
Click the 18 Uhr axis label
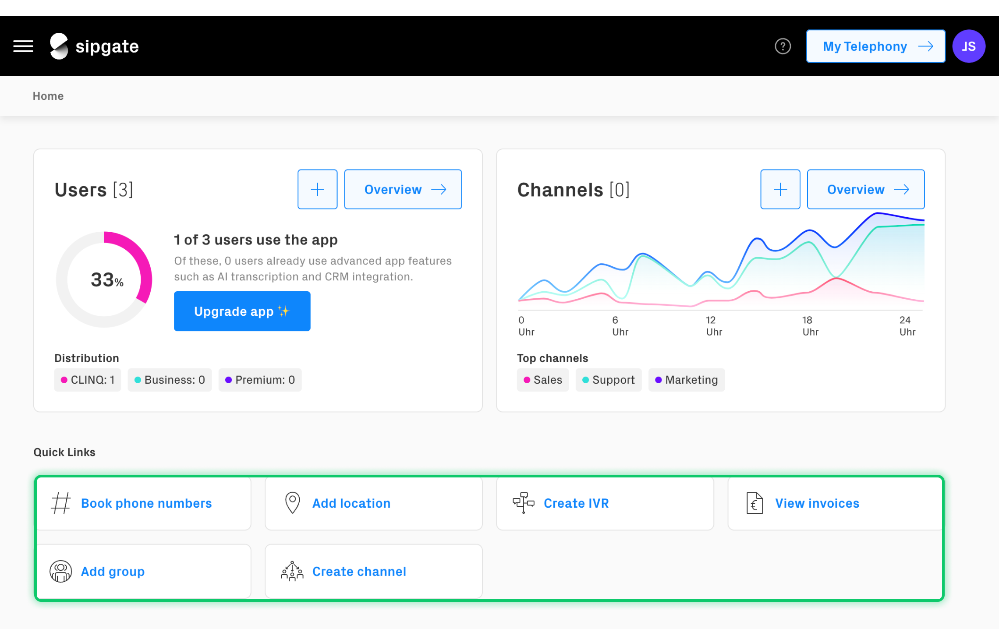pos(810,326)
